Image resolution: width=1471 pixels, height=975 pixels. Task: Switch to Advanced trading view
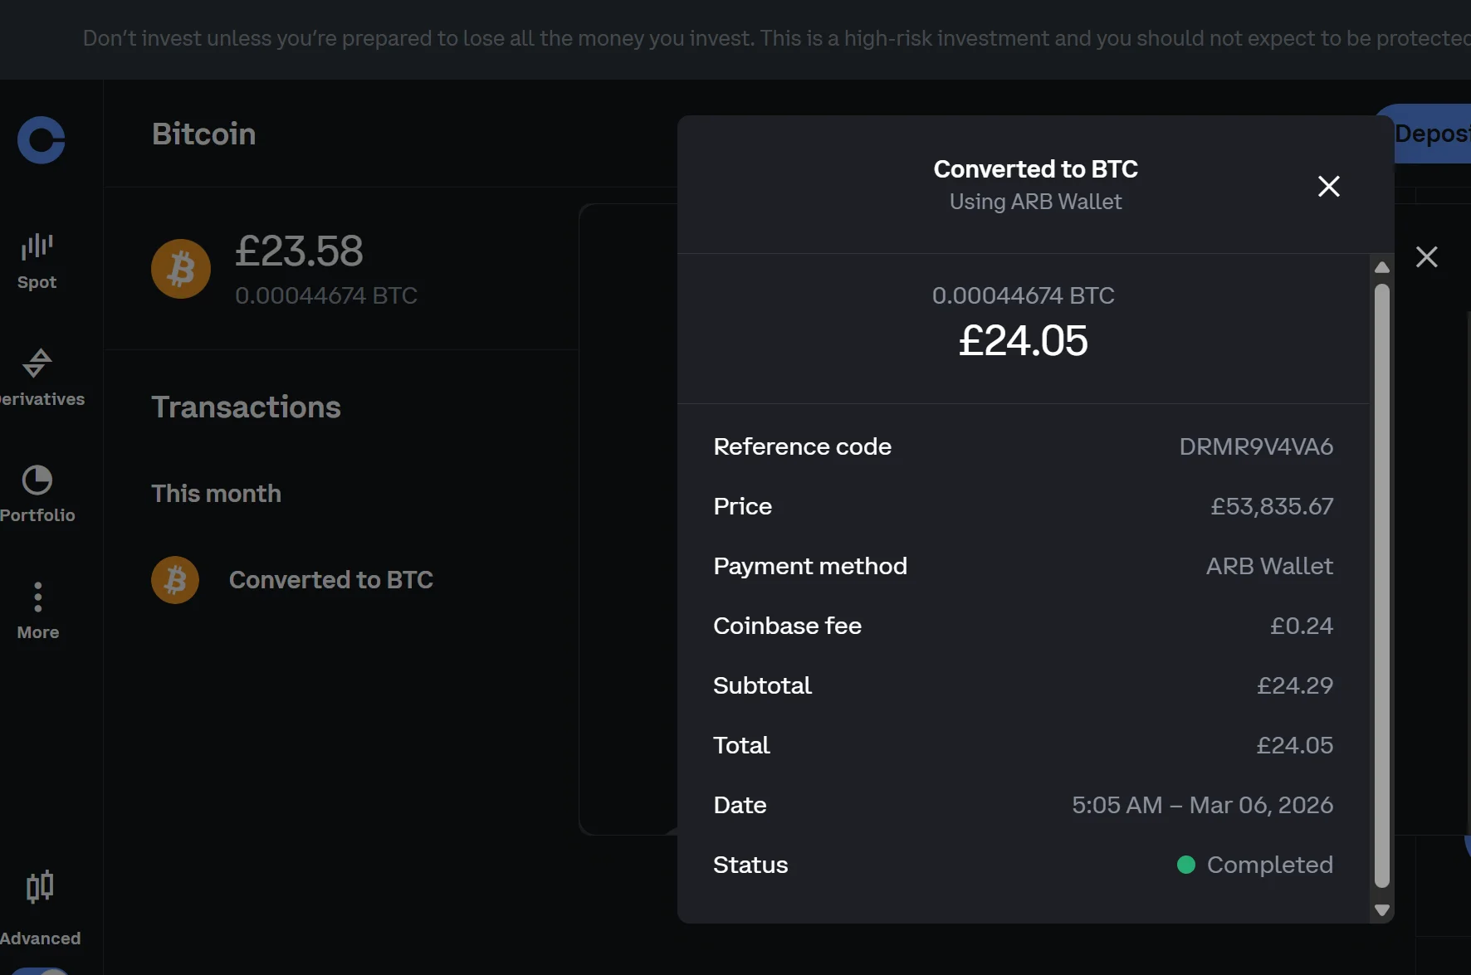pyautogui.click(x=40, y=904)
